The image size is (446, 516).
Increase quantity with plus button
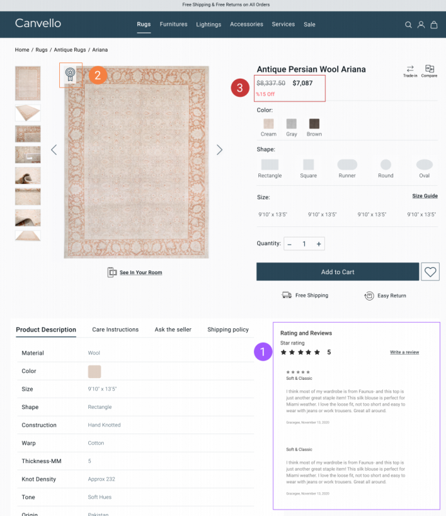(x=318, y=244)
